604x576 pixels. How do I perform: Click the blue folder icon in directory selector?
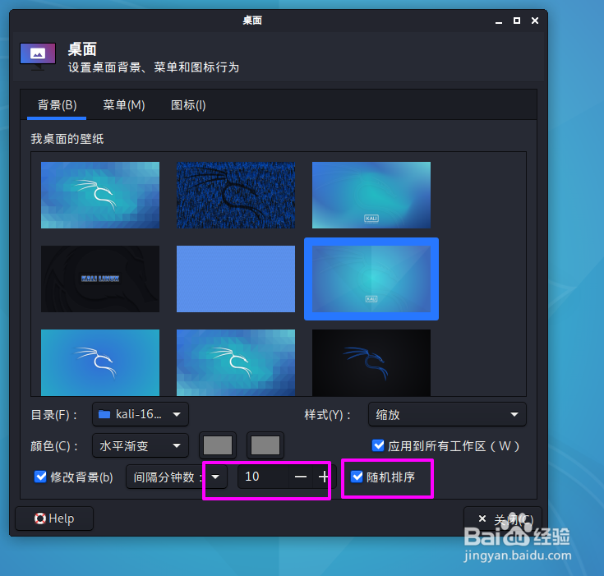104,414
